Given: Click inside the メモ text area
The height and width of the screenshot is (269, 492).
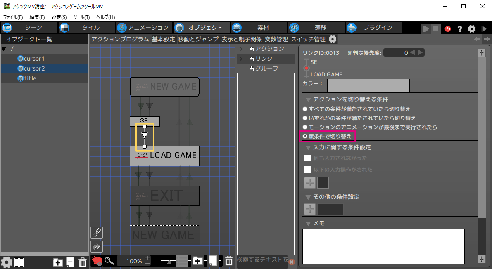Looking at the screenshot, I should (383, 246).
